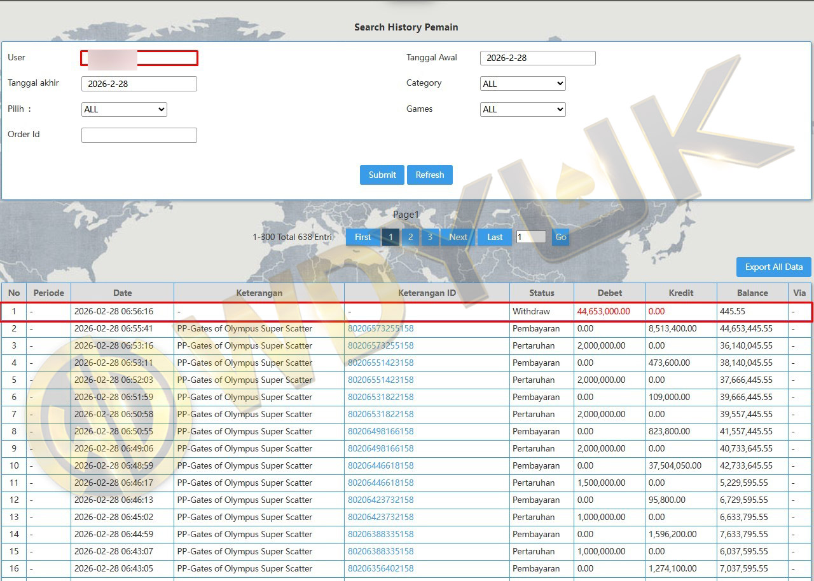Click the Tanggal akhir date field

tap(139, 84)
